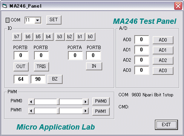184x136 pixels.
Task: Click the COM settings text 9600 Npari 8bit 1stop
Action: pyautogui.click(x=152, y=95)
